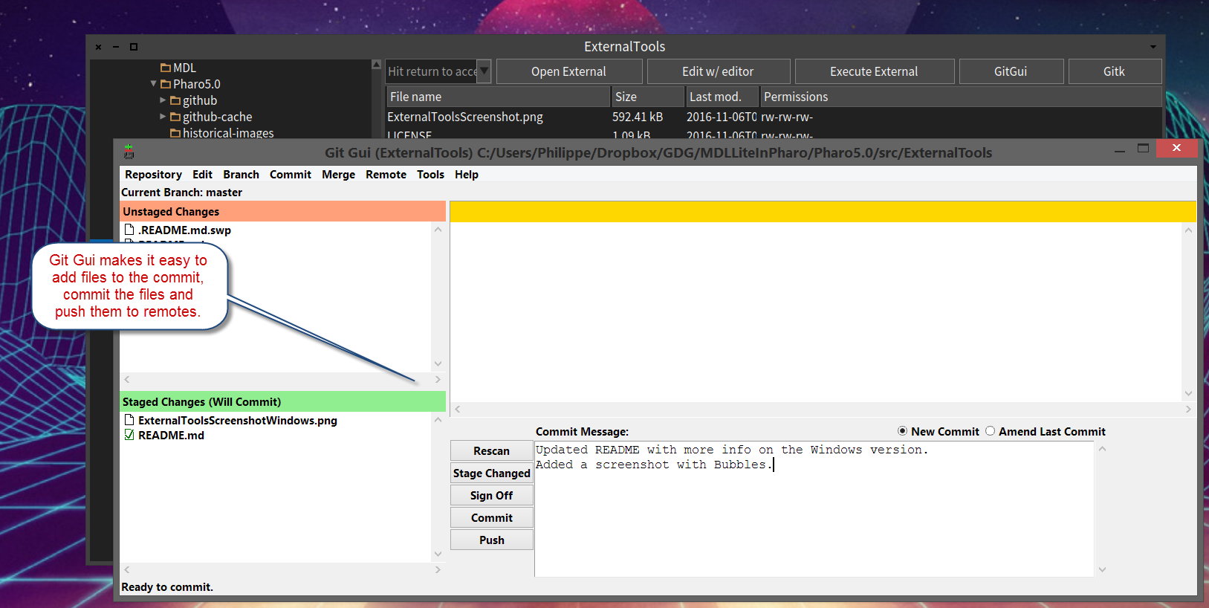Screen dimensions: 1209x608
Task: Open the Repository menu
Action: [x=153, y=175]
